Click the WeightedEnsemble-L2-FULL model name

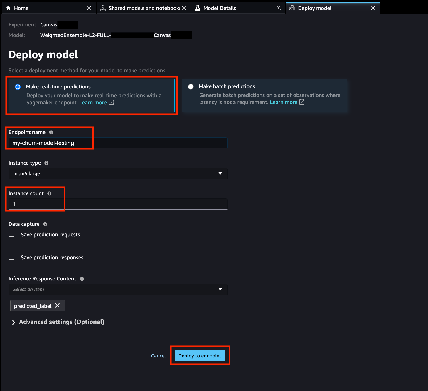pyautogui.click(x=75, y=35)
